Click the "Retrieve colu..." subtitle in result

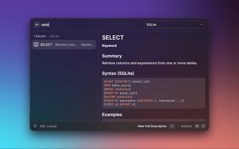point(66,45)
